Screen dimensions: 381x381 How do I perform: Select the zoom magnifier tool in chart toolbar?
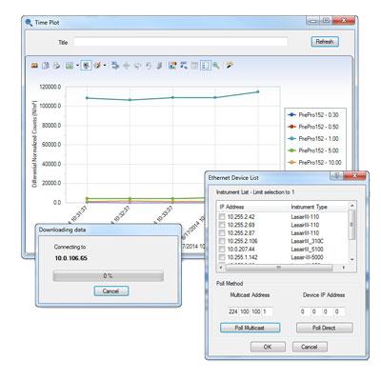click(216, 66)
